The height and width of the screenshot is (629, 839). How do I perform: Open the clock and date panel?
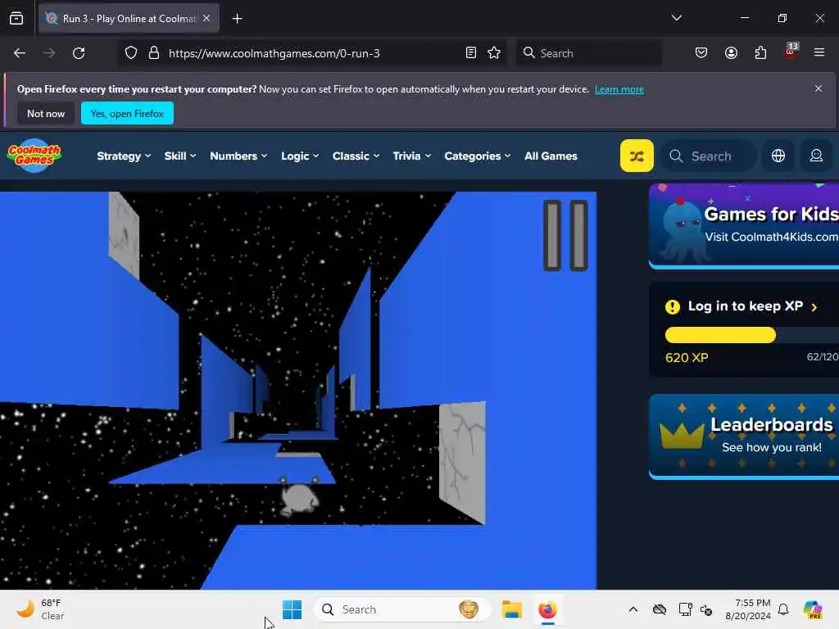pos(748,609)
